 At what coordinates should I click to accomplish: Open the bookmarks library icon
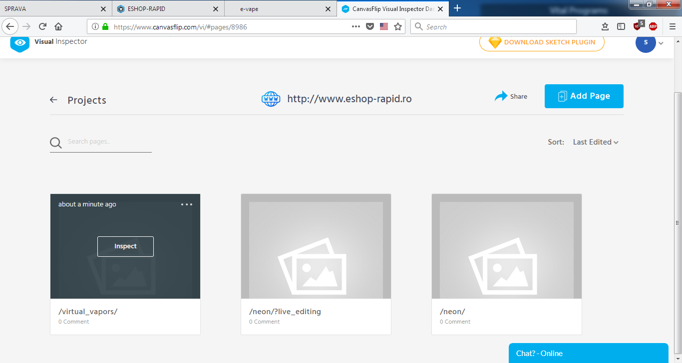pos(605,26)
